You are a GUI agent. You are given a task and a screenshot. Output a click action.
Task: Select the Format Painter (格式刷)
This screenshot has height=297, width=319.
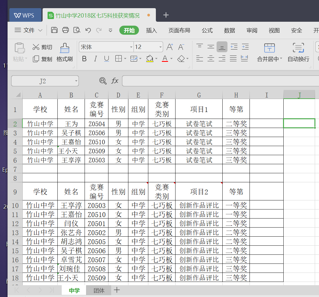click(x=64, y=53)
